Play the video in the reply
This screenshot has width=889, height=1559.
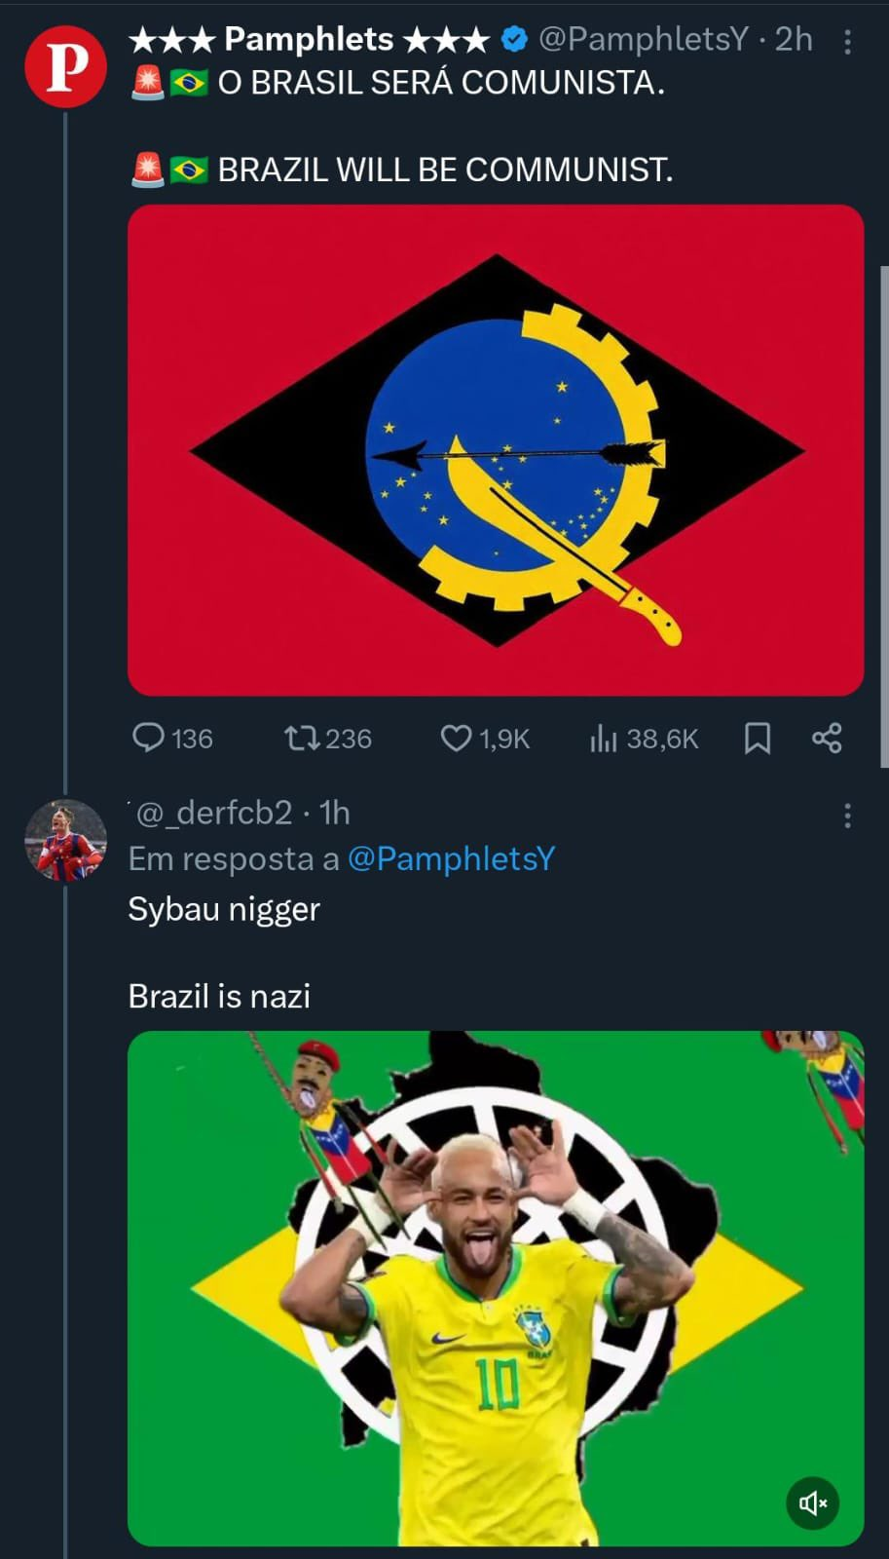[x=496, y=1288]
